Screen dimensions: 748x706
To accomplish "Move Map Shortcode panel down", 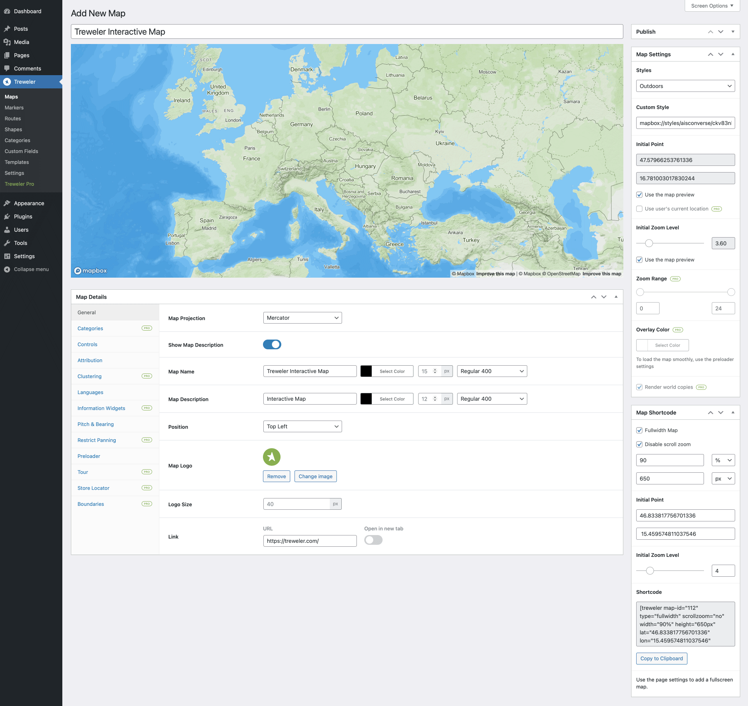I will click(721, 413).
